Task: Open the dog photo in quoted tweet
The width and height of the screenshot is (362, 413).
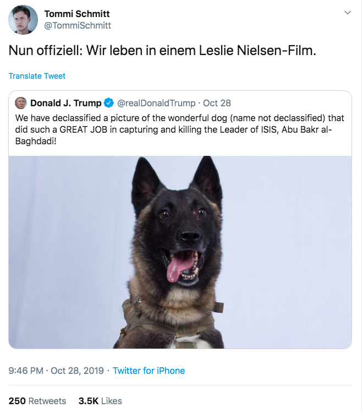Action: 180,252
